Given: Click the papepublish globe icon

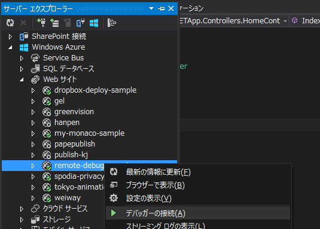Looking at the screenshot, I should click(x=47, y=144).
